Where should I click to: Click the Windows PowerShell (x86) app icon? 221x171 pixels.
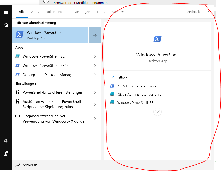click(17, 65)
